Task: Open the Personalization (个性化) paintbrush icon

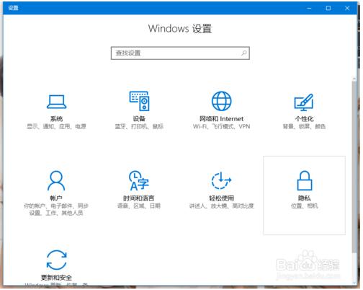Action: pos(304,102)
